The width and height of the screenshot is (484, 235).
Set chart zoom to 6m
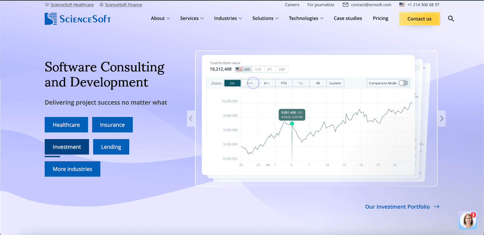[x=267, y=83]
